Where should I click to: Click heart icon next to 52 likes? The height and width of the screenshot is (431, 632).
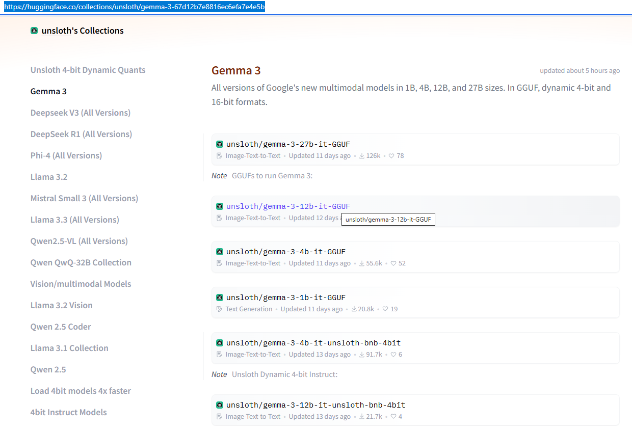(393, 263)
